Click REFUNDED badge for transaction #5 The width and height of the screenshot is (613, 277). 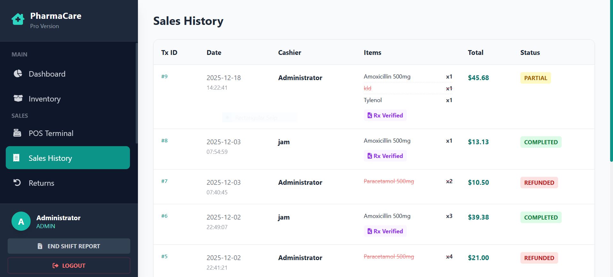(x=539, y=258)
